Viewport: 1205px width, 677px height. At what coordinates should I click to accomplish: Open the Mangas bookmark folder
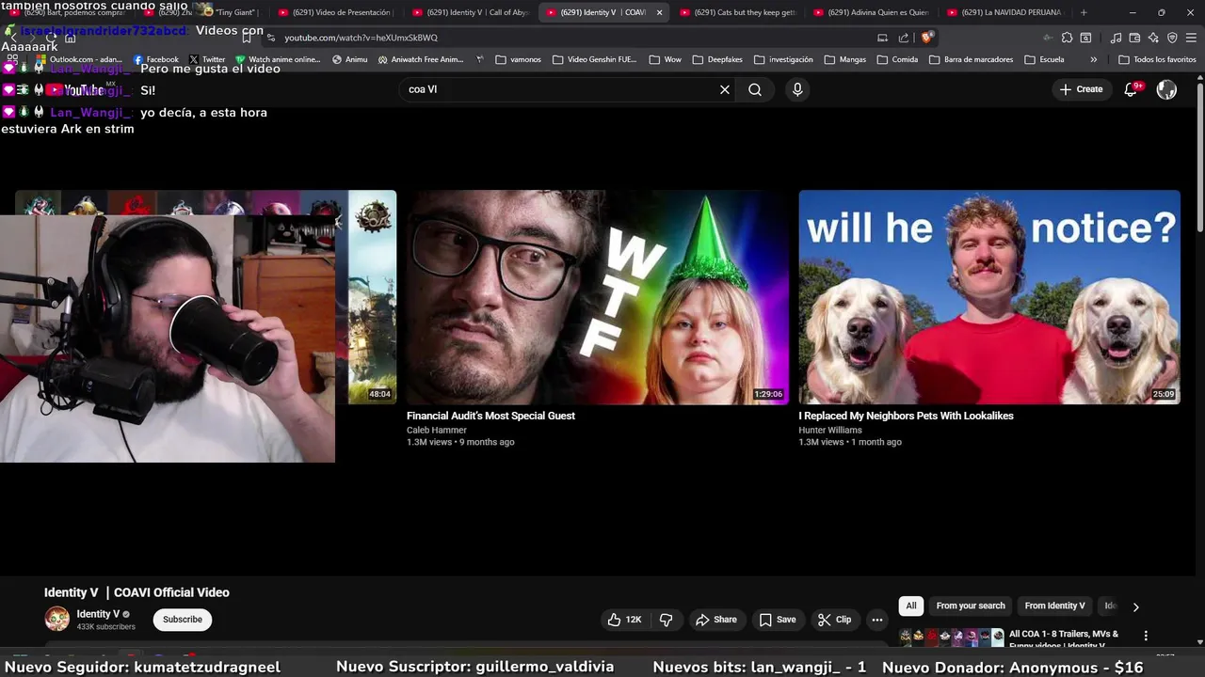844,59
